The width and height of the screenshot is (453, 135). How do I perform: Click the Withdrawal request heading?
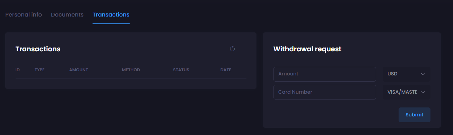pyautogui.click(x=307, y=49)
